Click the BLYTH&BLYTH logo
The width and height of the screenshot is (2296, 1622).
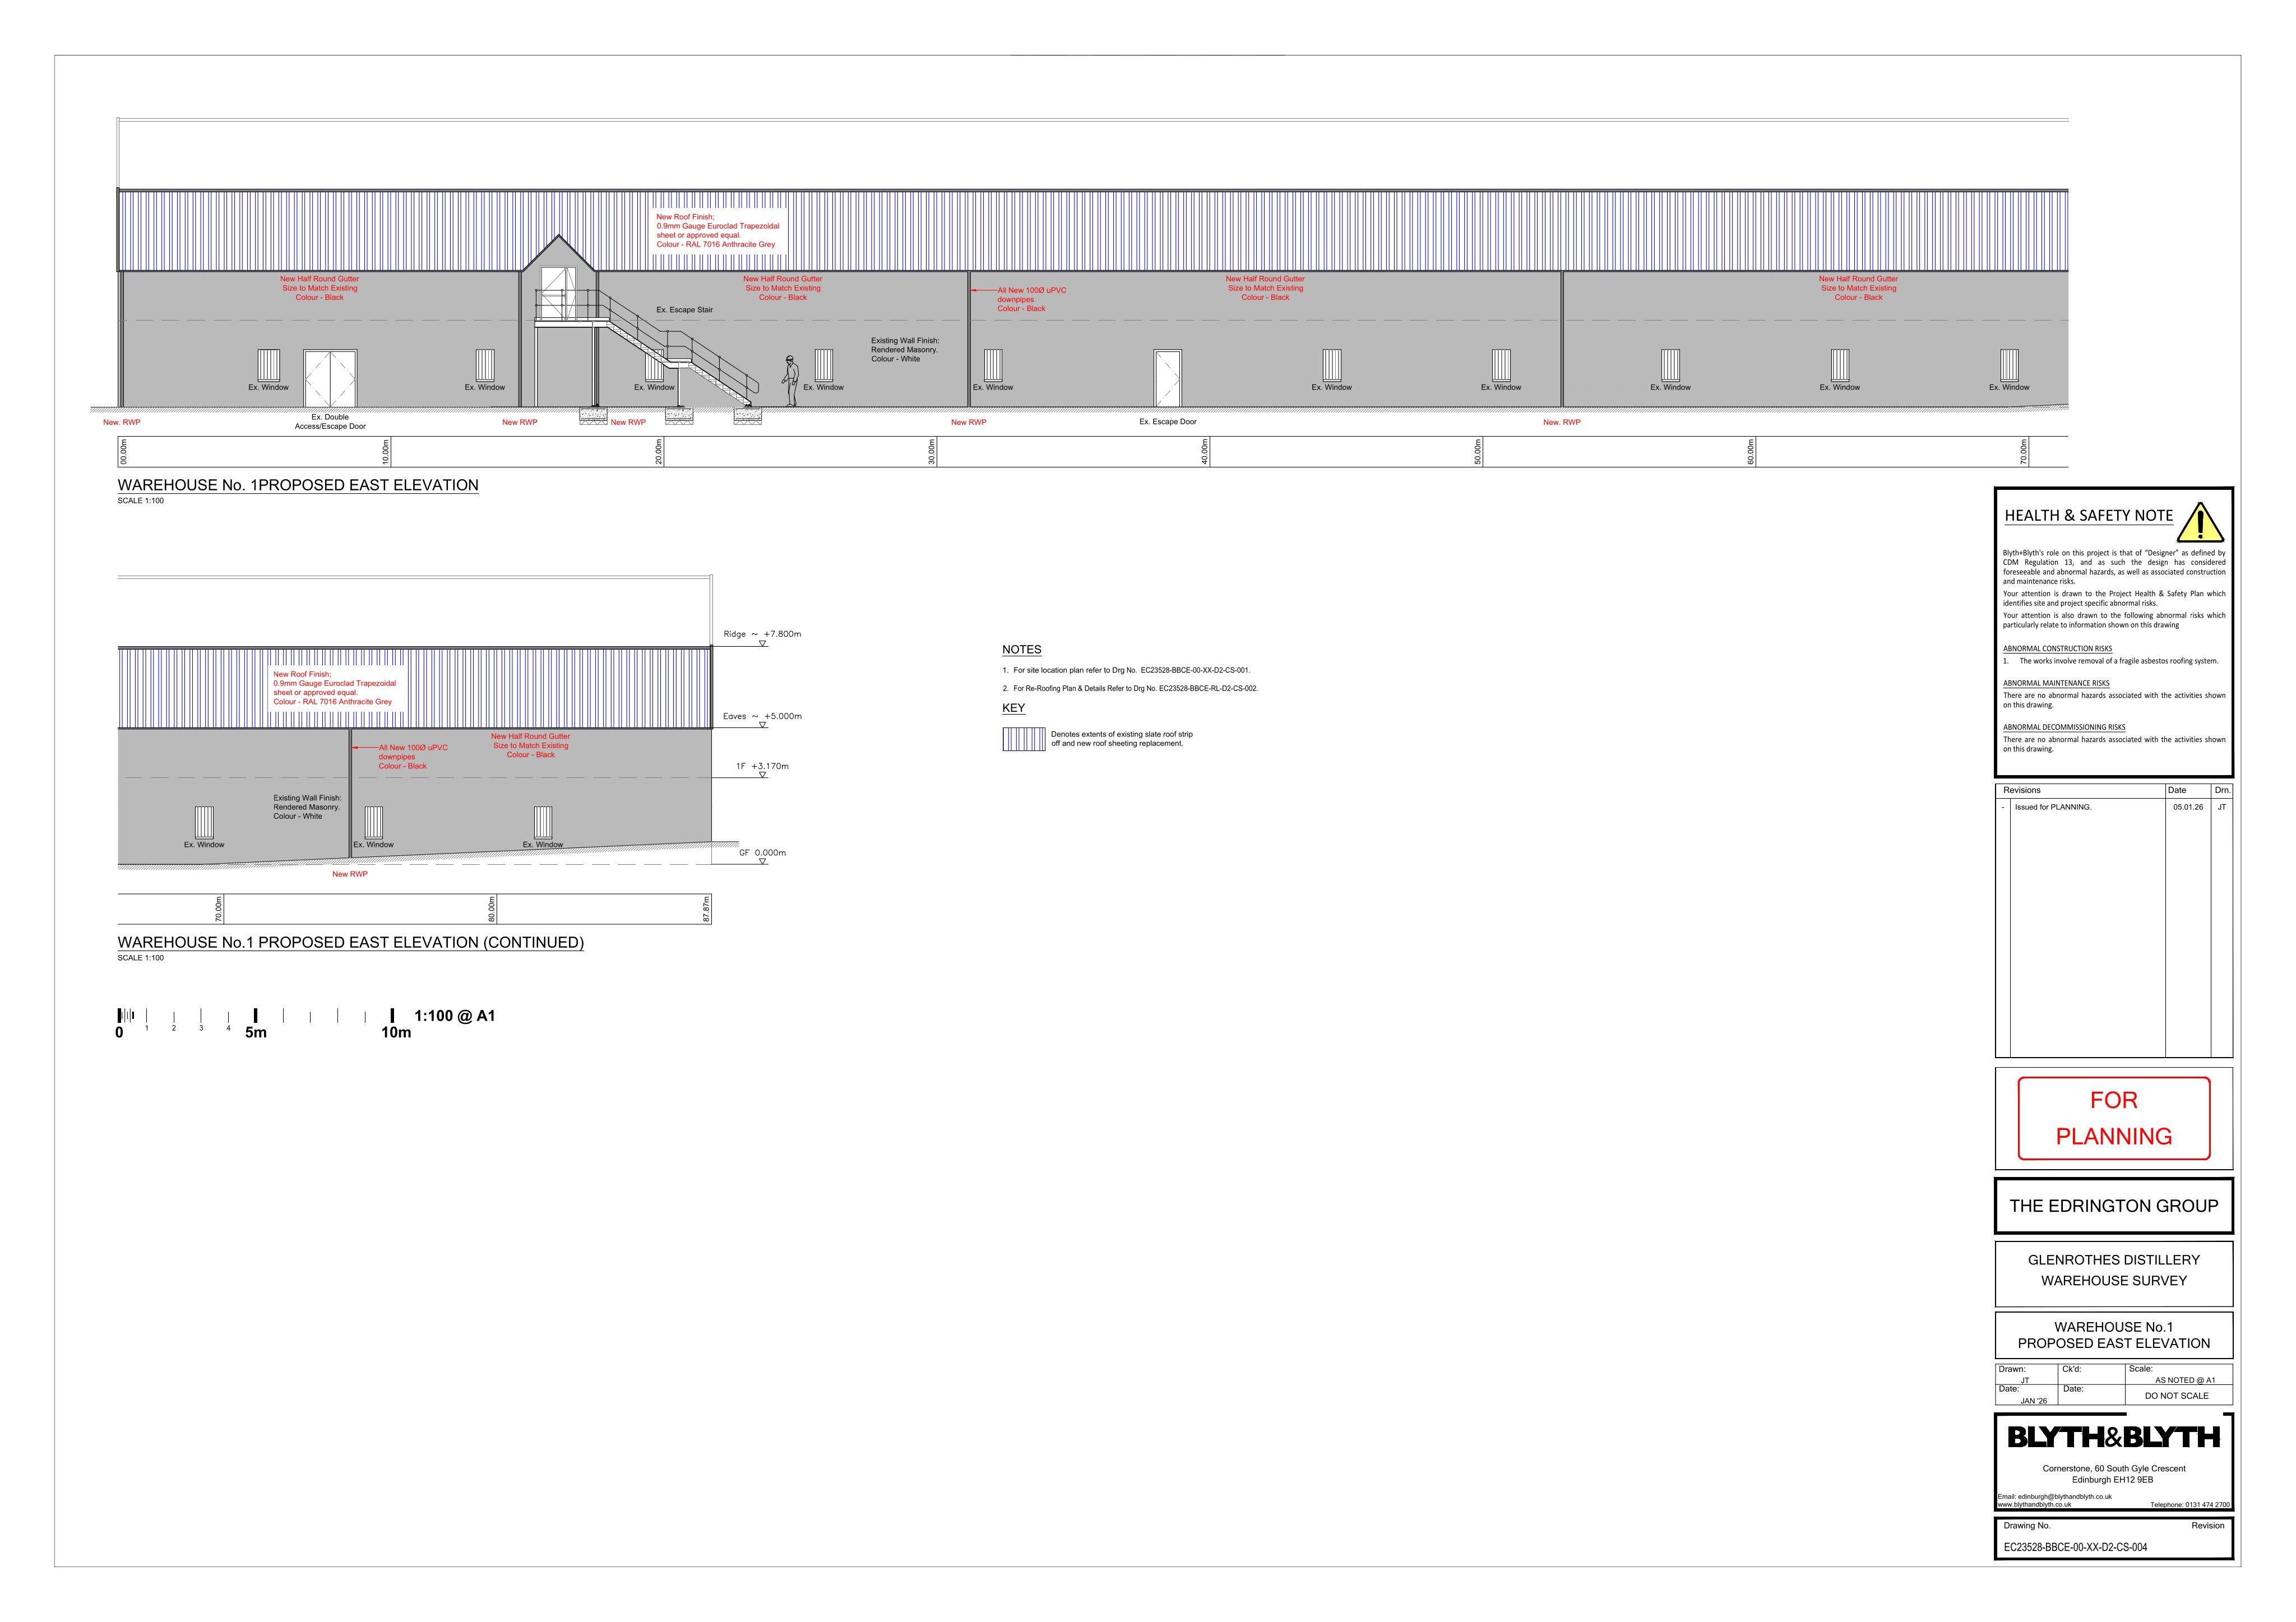point(2114,1437)
